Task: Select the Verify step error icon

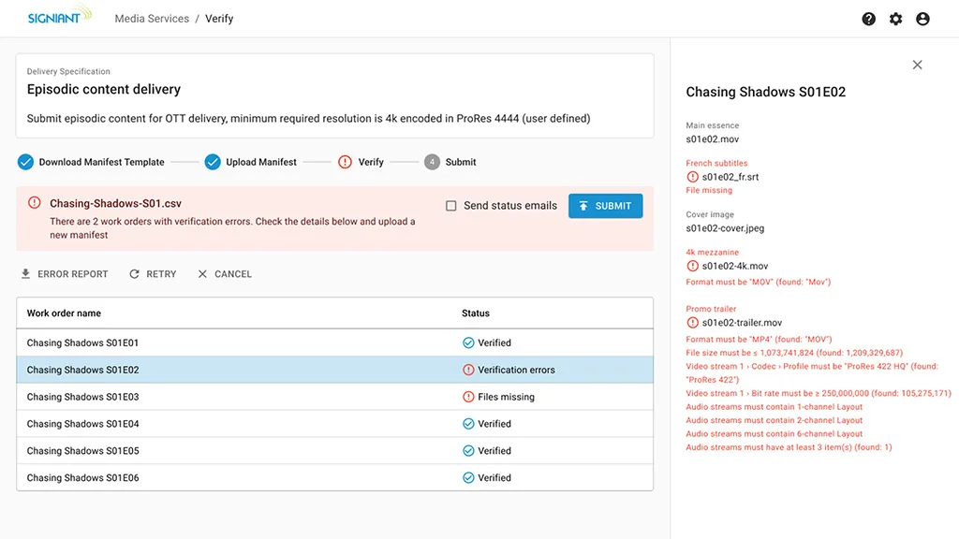Action: [345, 162]
